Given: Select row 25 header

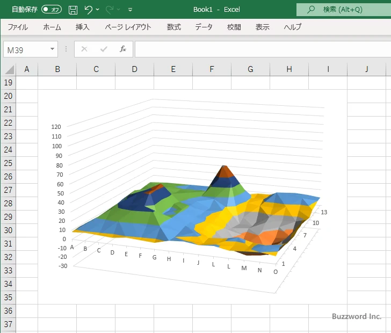Looking at the screenshot, I should pyautogui.click(x=8, y=163).
